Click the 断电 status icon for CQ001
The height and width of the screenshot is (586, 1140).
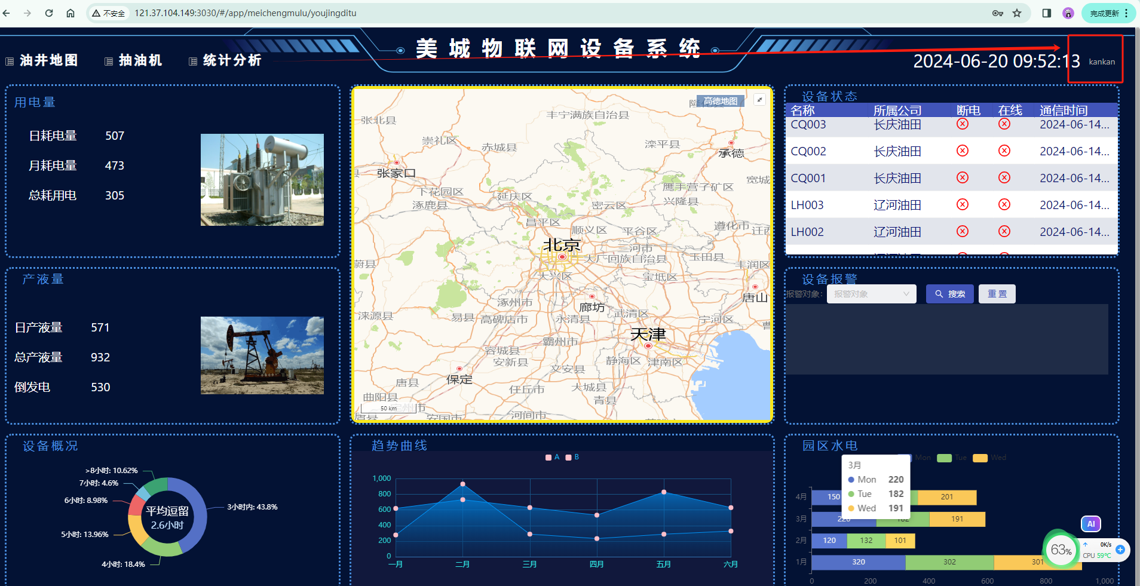963,177
